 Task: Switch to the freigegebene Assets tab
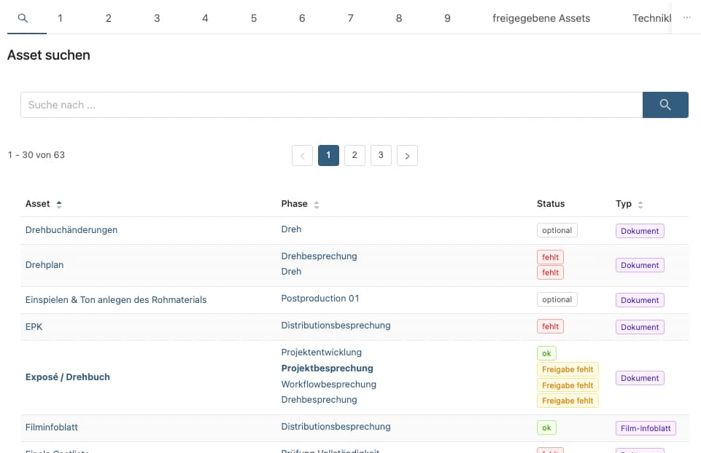point(541,18)
